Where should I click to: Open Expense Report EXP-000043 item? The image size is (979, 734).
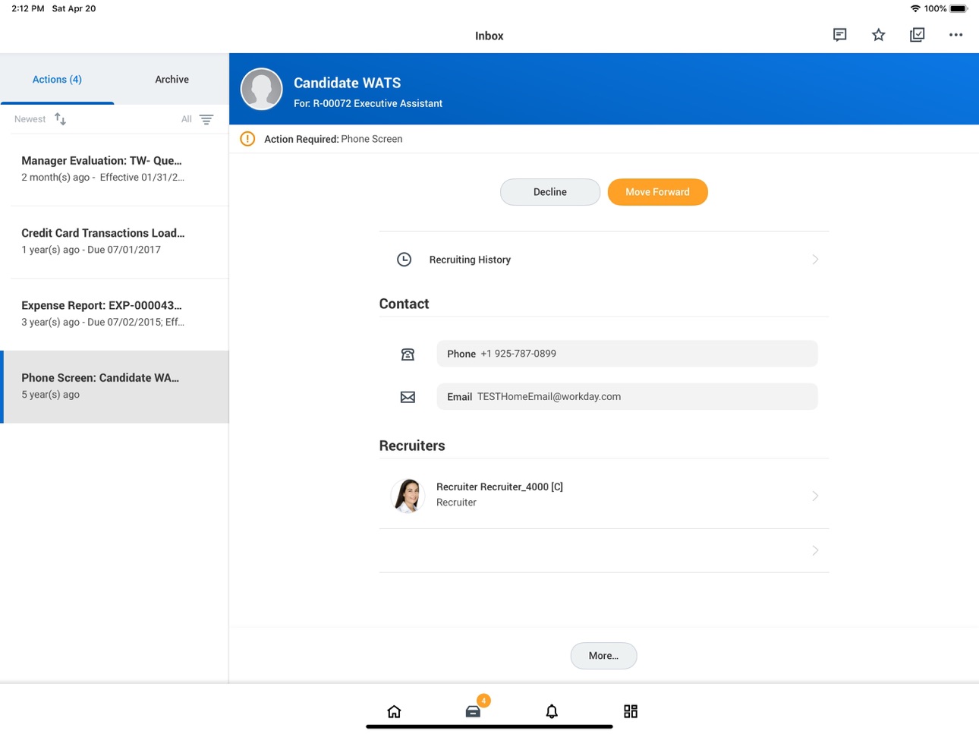(115, 313)
